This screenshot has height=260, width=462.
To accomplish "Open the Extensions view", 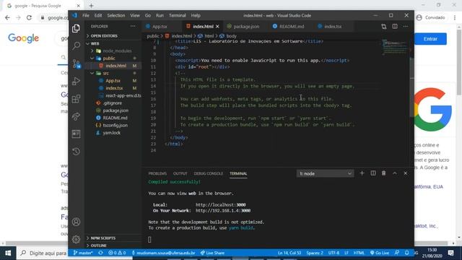I will pyautogui.click(x=76, y=99).
